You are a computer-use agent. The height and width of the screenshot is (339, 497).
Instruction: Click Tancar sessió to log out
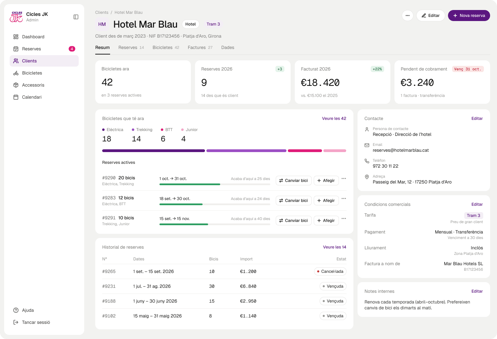[44, 322]
